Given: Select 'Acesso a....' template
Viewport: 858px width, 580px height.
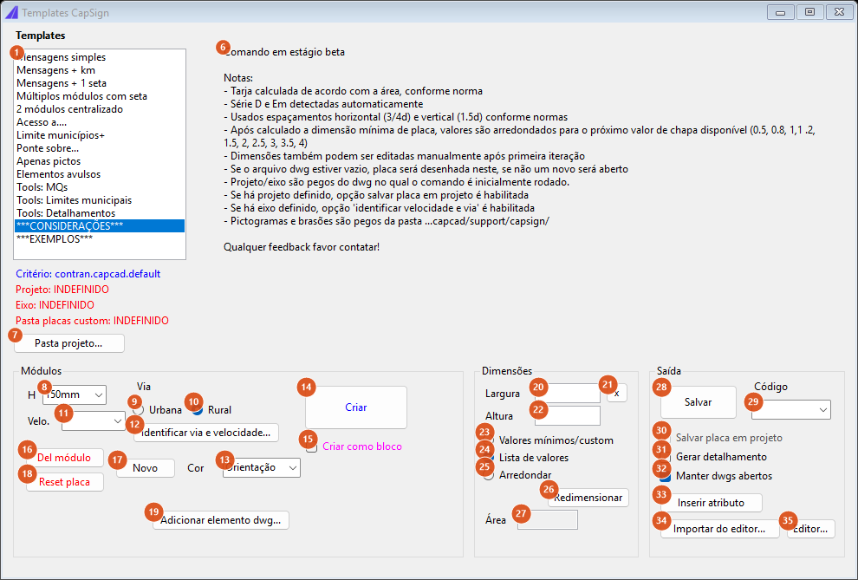Looking at the screenshot, I should [100, 122].
